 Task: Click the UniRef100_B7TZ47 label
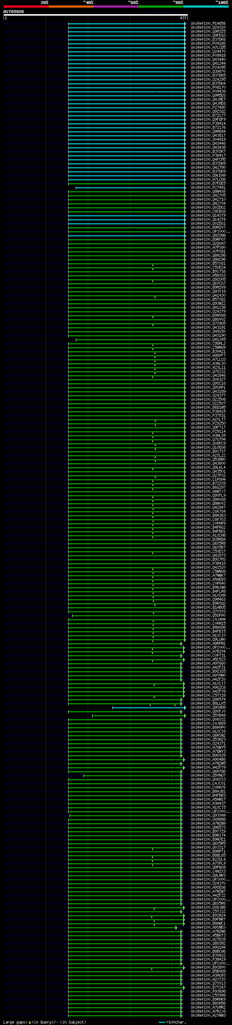[208, 987]
